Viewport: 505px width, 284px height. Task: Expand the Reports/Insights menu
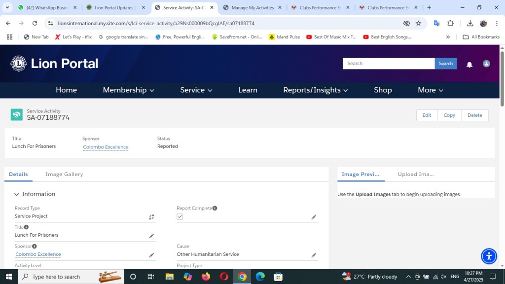(316, 90)
